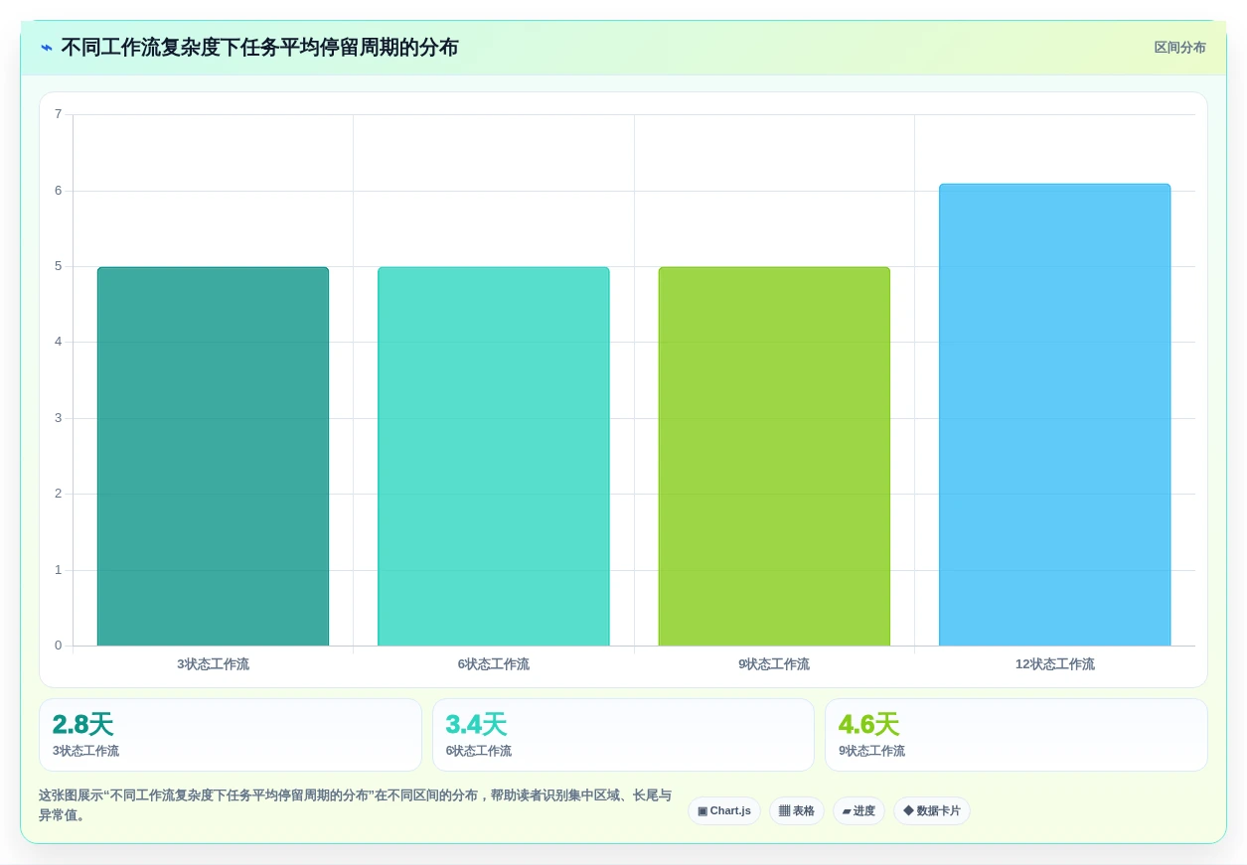Select the 数据卡片 tag chip
The height and width of the screenshot is (865, 1247).
932,811
